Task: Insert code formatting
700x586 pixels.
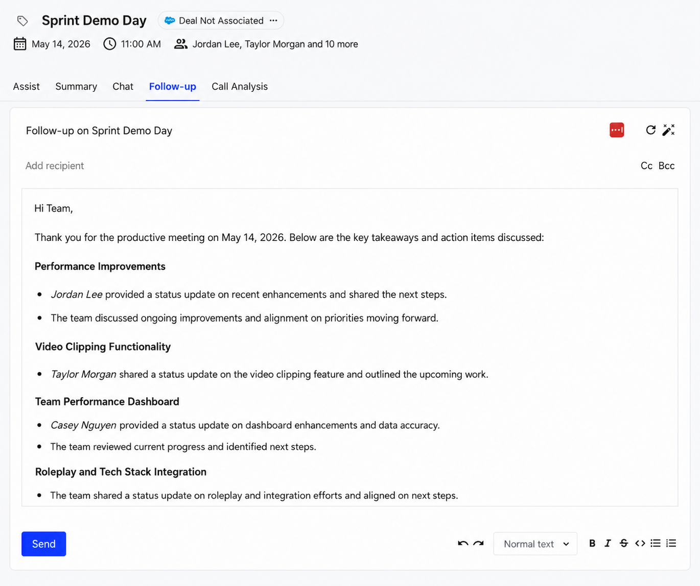Action: 640,543
